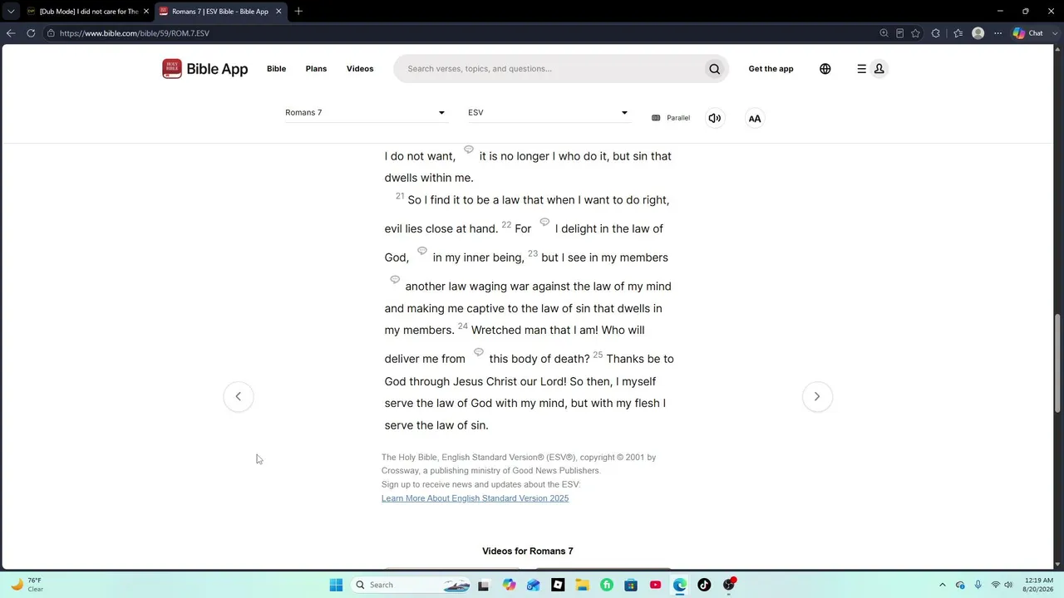Open footnote bubble before 'I delight in'
This screenshot has height=598, width=1064.
[544, 222]
